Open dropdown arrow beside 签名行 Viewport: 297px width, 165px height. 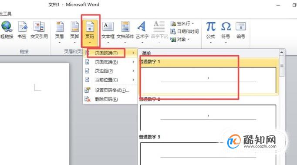coord(193,24)
